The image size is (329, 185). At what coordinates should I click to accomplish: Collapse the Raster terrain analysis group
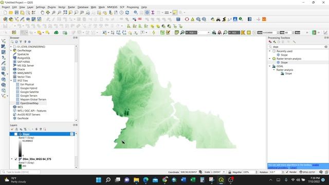[270, 59]
